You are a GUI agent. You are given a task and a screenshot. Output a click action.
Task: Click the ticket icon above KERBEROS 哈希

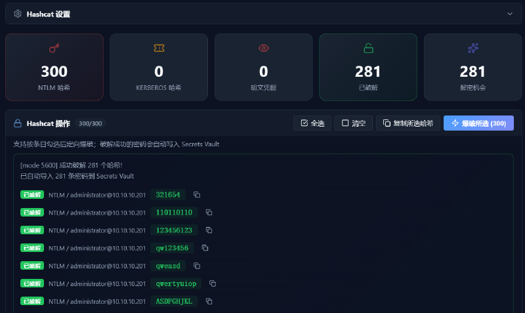159,48
